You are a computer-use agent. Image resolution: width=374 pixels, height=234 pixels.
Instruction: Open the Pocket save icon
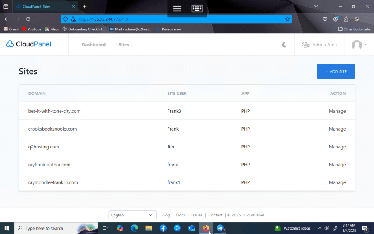[325, 19]
